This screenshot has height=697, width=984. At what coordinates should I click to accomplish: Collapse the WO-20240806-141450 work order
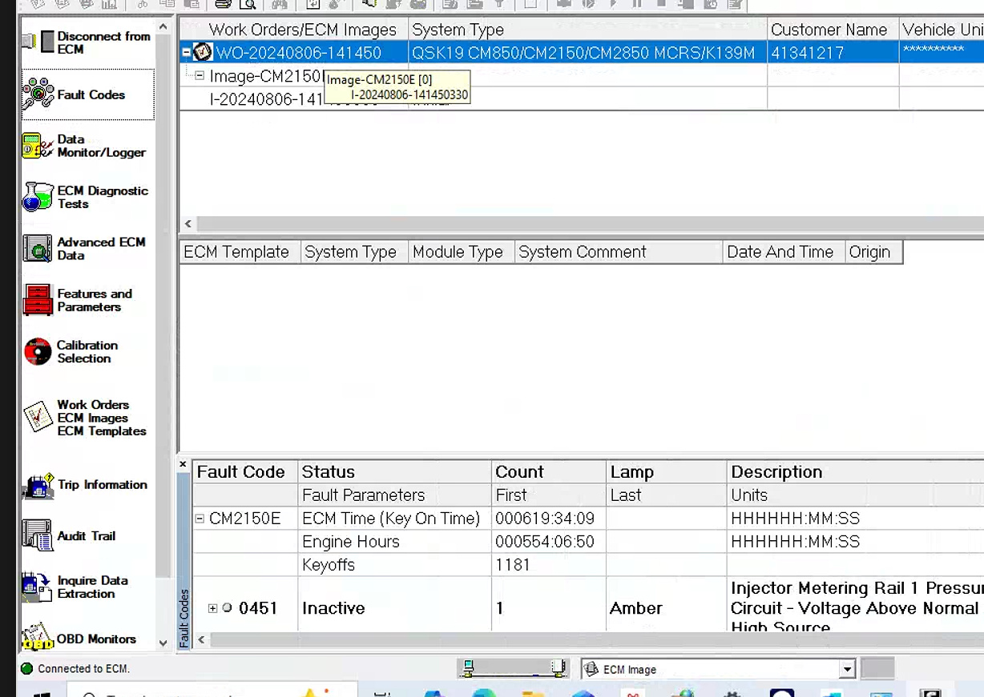(x=186, y=53)
